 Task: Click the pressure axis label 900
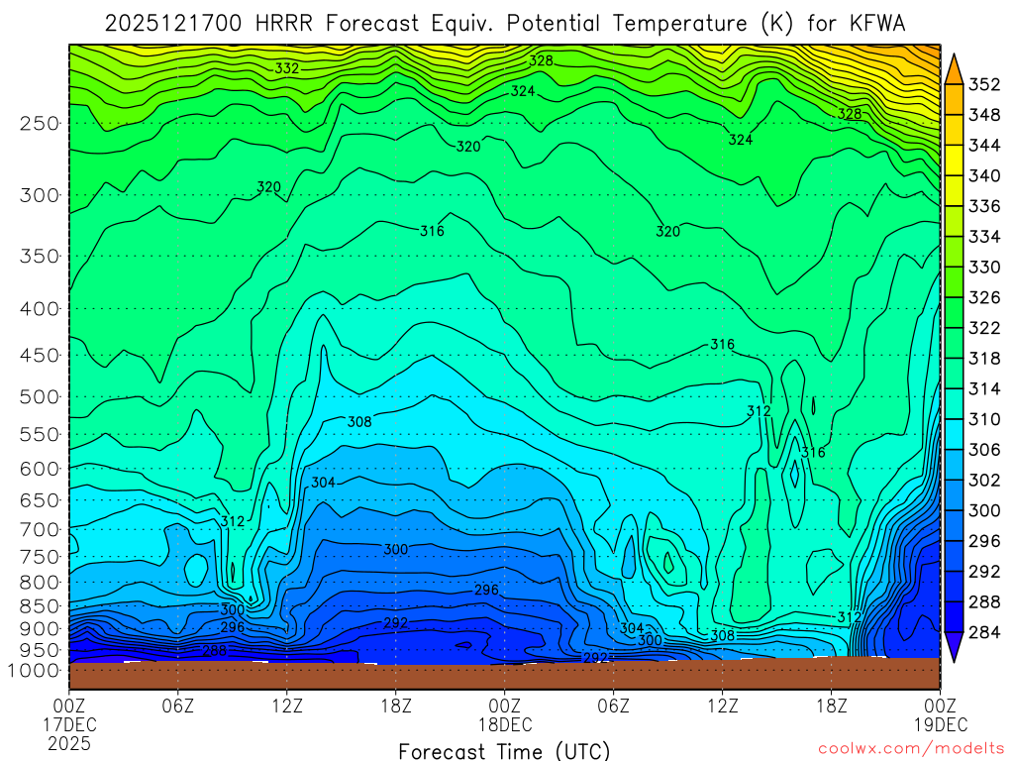(x=40, y=628)
